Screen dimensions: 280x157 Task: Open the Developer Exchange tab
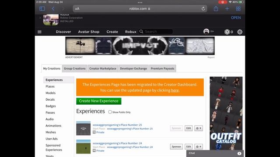click(133, 68)
